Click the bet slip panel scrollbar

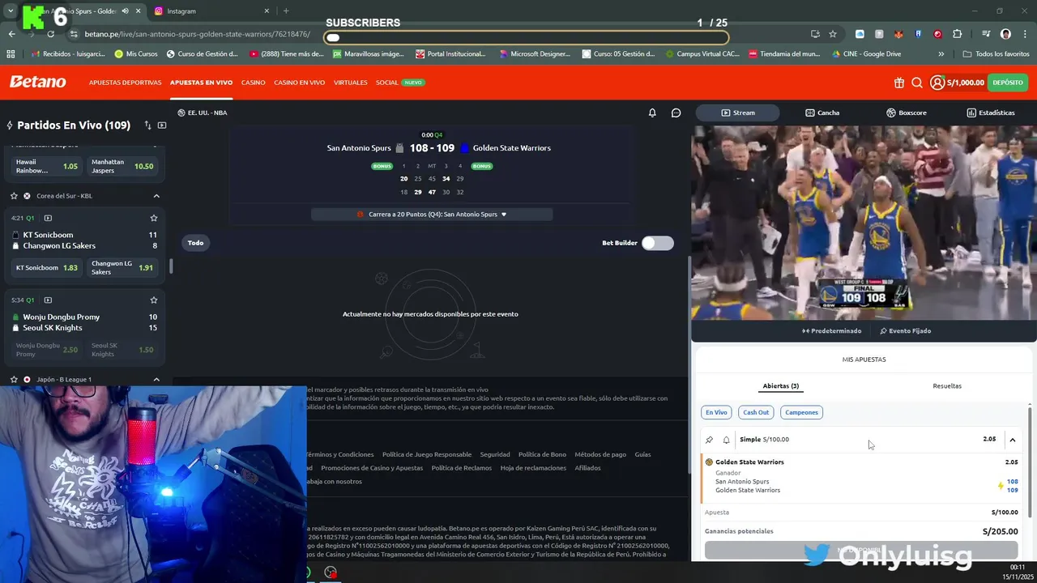pyautogui.click(x=1031, y=462)
